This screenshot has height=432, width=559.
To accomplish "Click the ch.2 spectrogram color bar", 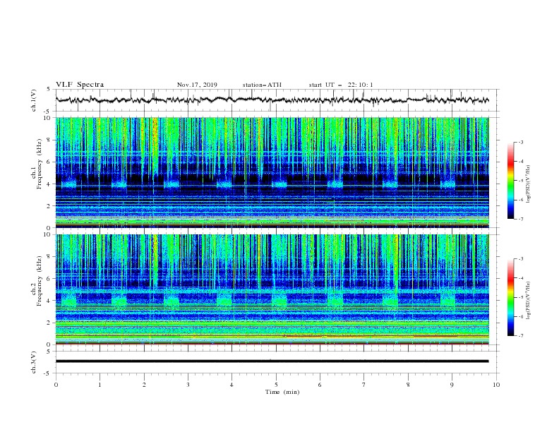I will tap(511, 297).
